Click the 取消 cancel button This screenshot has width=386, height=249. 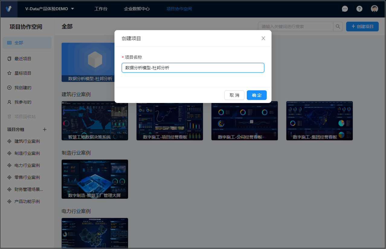point(234,95)
